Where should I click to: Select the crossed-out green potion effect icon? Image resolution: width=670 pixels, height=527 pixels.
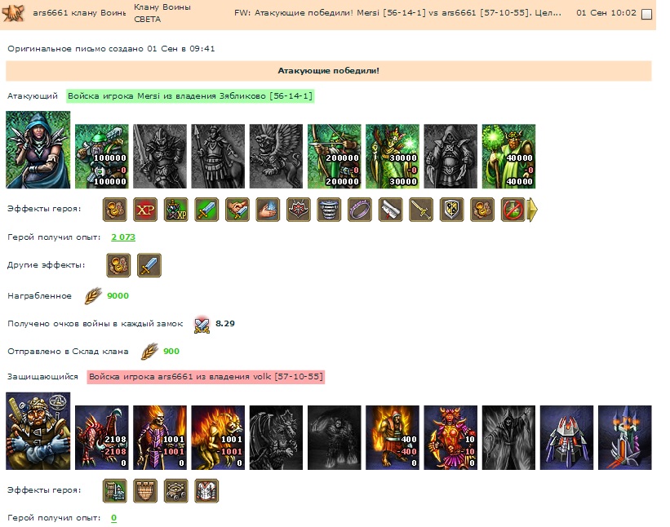tap(512, 210)
